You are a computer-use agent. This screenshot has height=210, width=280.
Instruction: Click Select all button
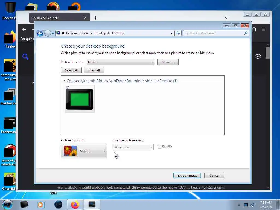pyautogui.click(x=71, y=70)
